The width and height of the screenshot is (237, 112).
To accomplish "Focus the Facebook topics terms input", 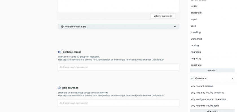I will point(118,67).
